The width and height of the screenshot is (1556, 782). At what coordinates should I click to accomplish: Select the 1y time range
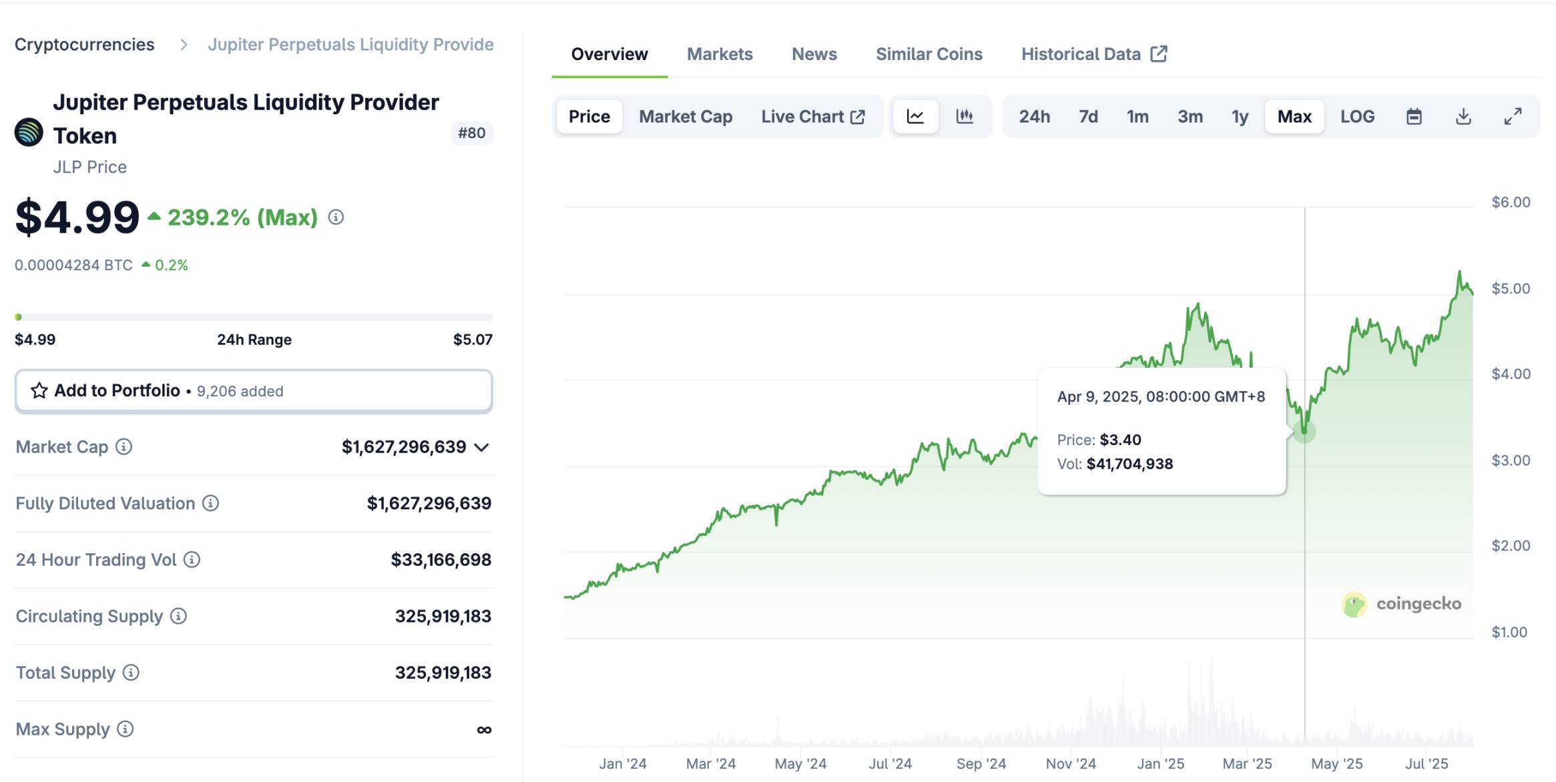click(1240, 117)
